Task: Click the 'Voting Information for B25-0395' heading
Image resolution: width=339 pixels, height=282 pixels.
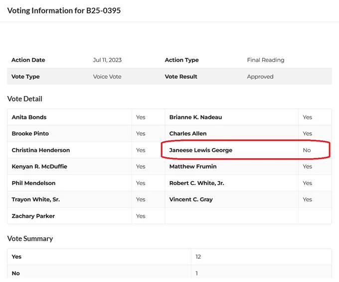Action: point(64,10)
